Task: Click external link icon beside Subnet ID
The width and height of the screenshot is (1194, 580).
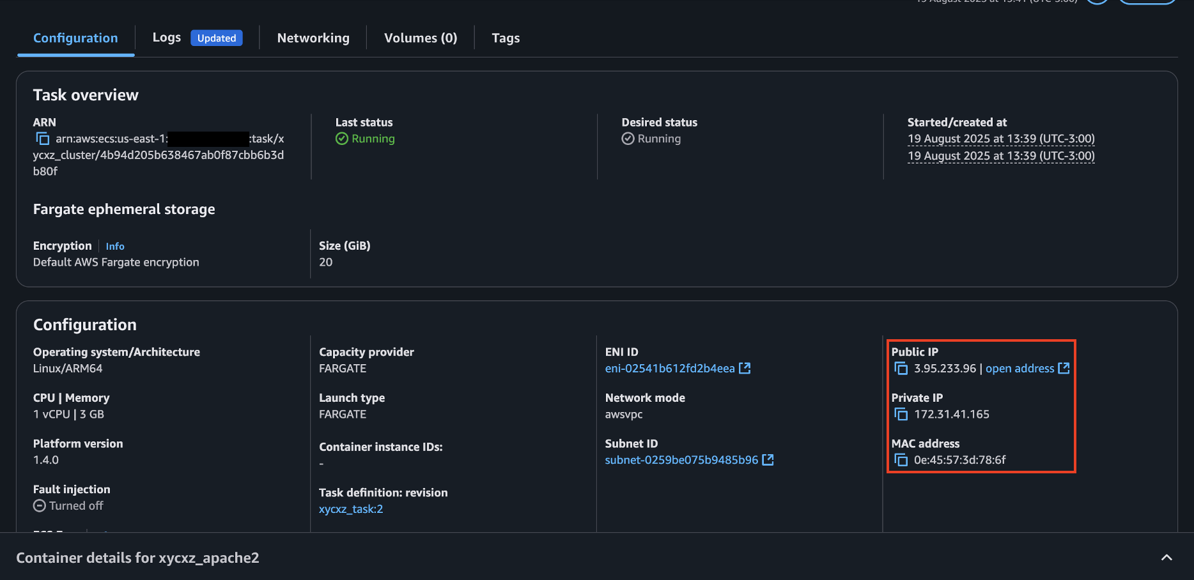Action: coord(768,459)
